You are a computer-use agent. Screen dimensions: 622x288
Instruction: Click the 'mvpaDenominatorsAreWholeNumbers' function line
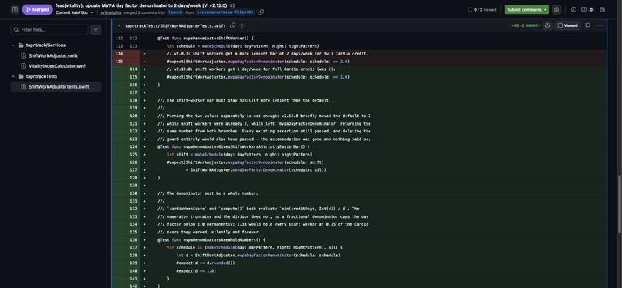211,239
